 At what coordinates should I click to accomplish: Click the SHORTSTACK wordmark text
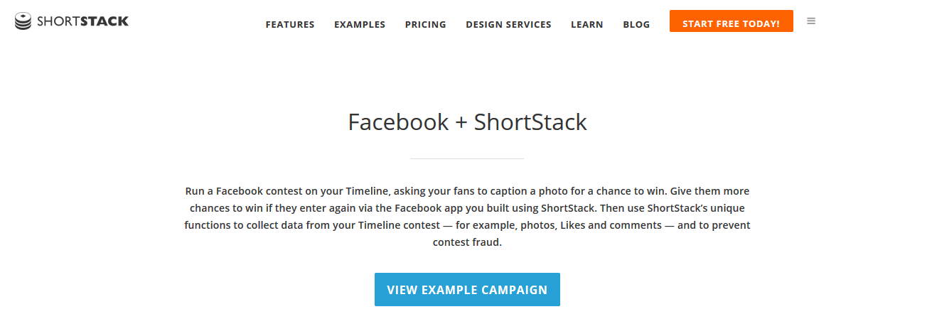click(83, 21)
